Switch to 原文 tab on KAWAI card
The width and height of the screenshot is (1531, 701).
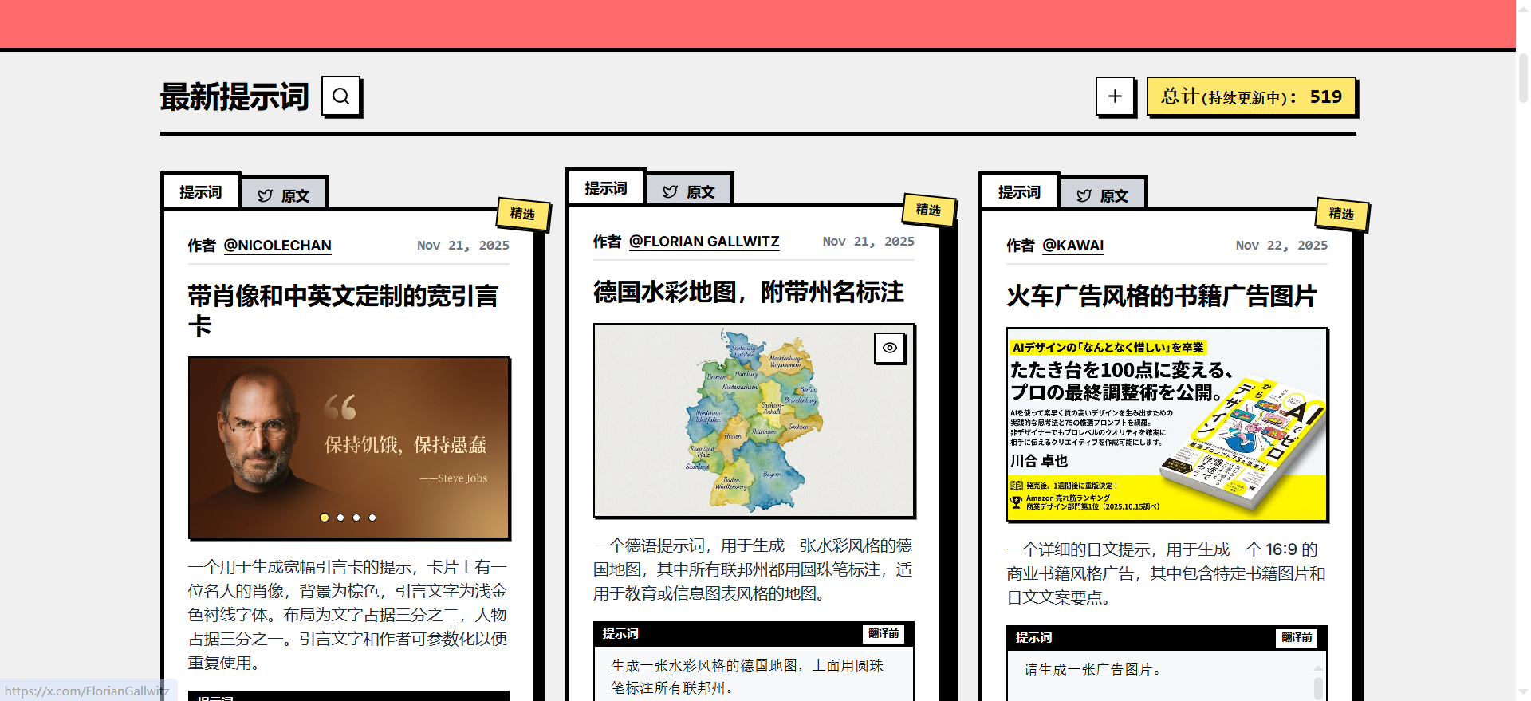(x=1102, y=195)
